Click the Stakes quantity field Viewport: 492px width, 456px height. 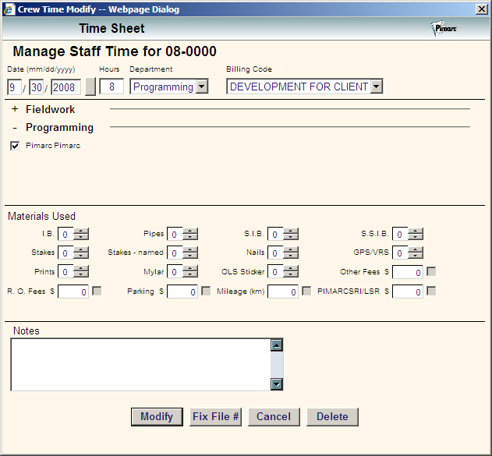pos(66,253)
